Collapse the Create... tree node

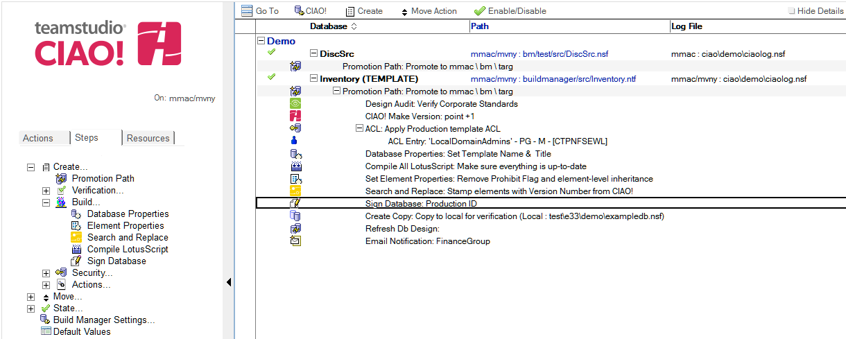tap(31, 167)
